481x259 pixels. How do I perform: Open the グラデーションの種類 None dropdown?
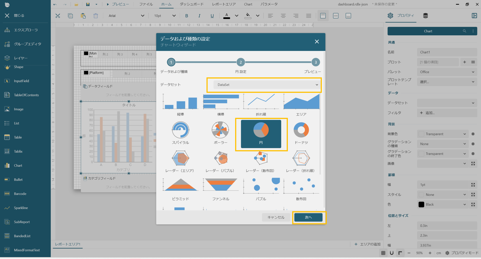point(443,144)
